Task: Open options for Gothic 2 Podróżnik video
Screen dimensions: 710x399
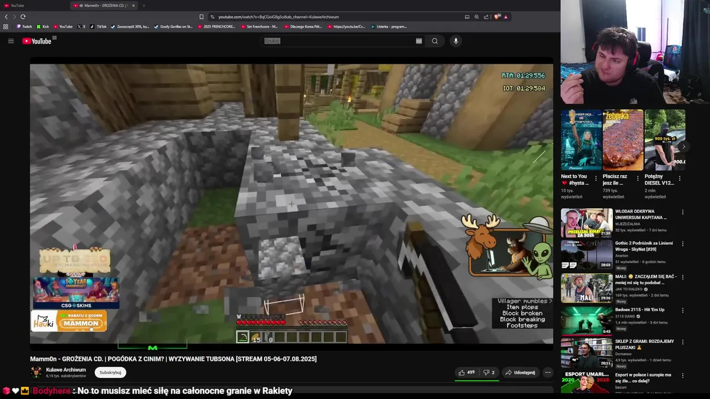Action: click(x=683, y=244)
